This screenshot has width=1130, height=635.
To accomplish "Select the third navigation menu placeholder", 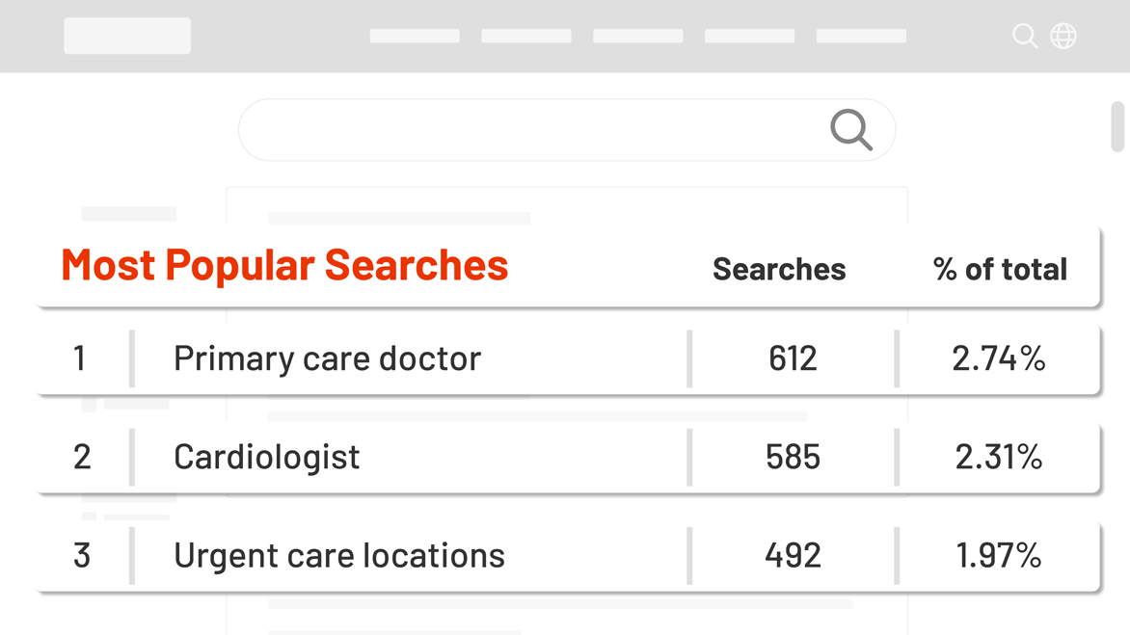I will coord(637,36).
